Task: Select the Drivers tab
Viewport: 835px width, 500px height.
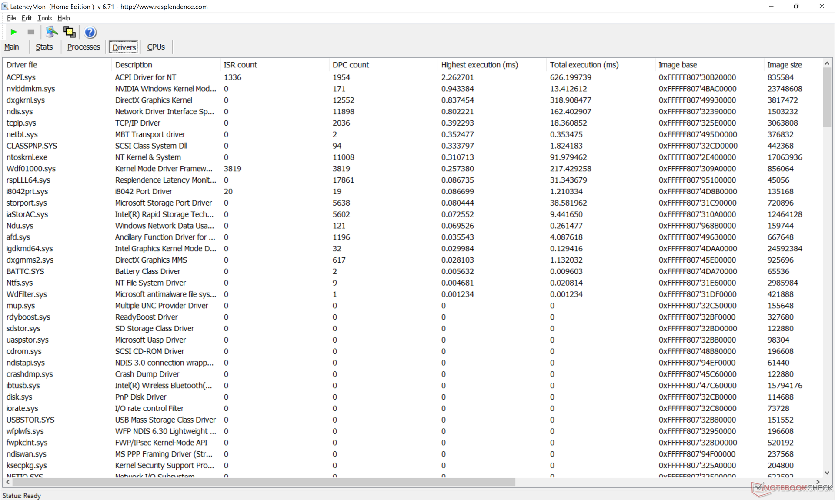Action: coord(124,47)
